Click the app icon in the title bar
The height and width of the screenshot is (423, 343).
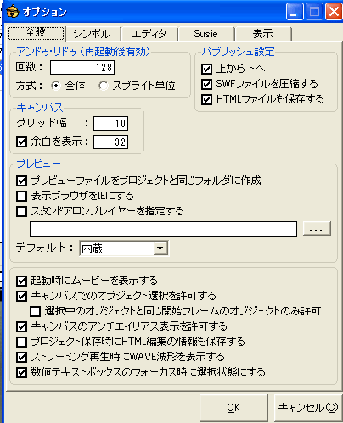[x=12, y=12]
